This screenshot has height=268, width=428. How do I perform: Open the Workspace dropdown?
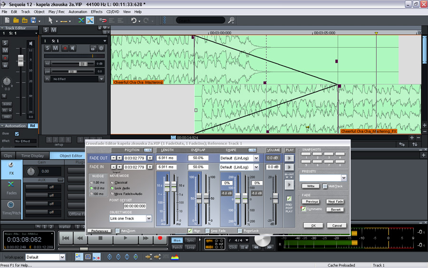tap(62, 257)
